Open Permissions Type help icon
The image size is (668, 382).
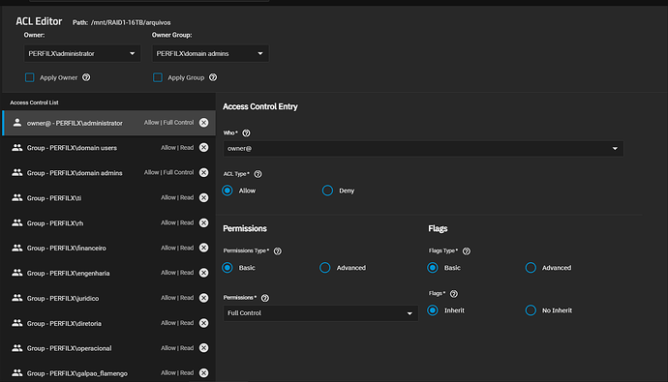pyautogui.click(x=277, y=251)
